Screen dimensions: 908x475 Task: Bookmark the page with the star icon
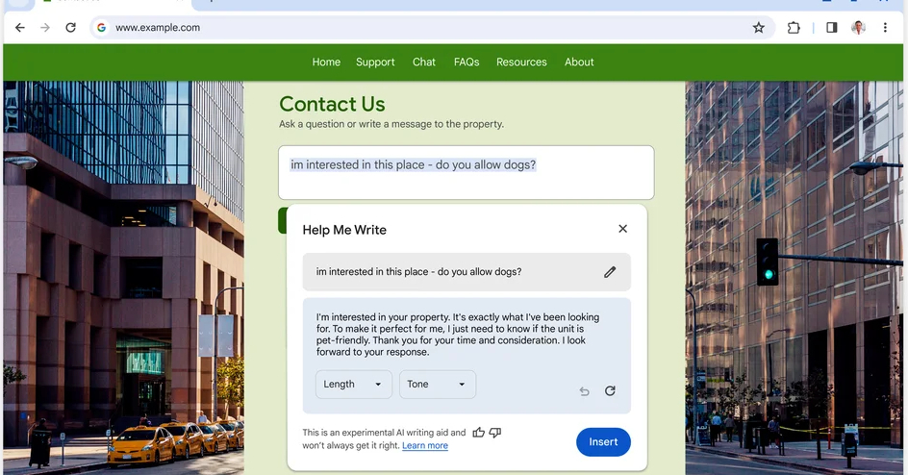coord(759,27)
